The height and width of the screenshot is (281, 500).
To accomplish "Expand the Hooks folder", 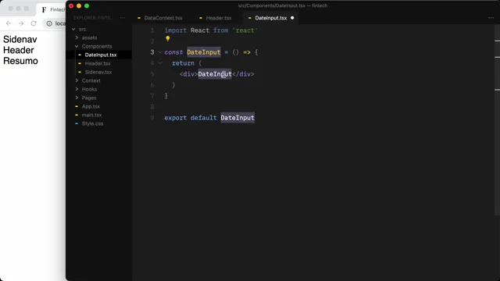I will 77,89.
